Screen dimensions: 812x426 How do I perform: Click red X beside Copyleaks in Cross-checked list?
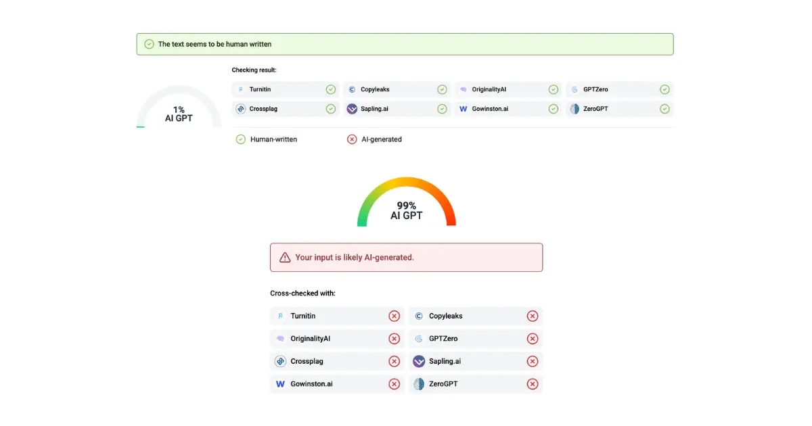point(533,316)
